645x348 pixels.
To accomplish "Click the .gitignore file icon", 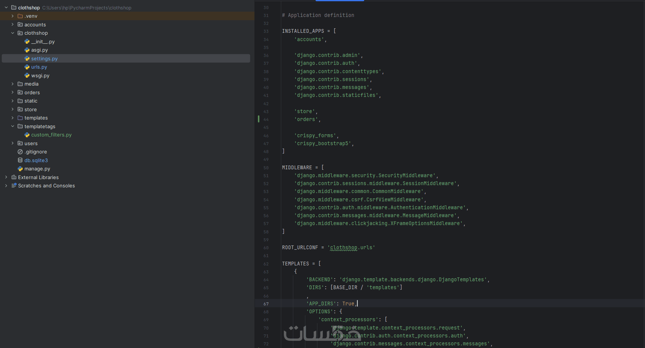I will tap(20, 152).
